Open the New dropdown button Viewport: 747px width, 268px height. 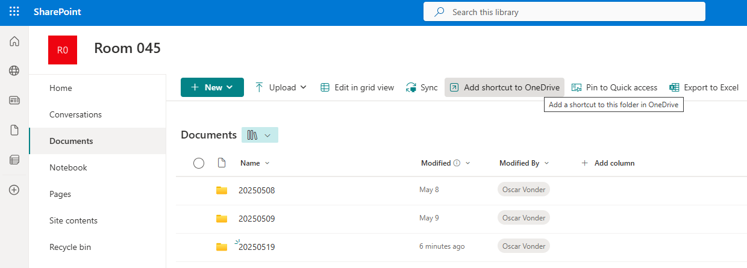(212, 87)
